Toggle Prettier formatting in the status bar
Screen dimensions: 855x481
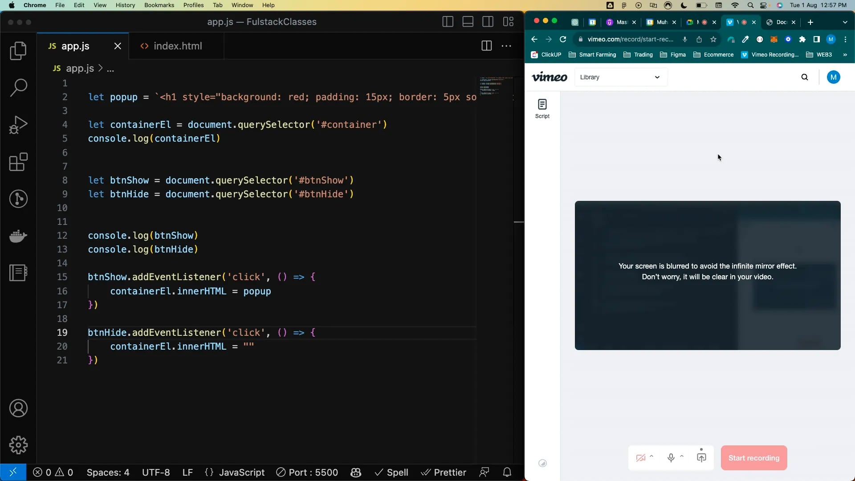click(444, 473)
